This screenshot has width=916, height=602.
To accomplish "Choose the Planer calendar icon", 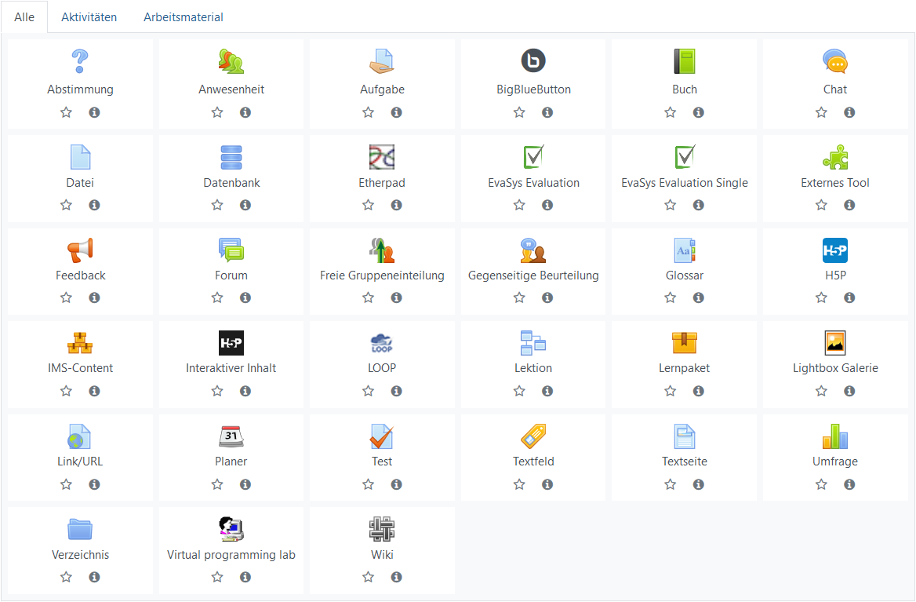I will tap(231, 436).
